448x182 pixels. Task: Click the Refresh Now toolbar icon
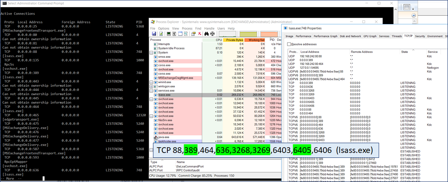(x=160, y=34)
